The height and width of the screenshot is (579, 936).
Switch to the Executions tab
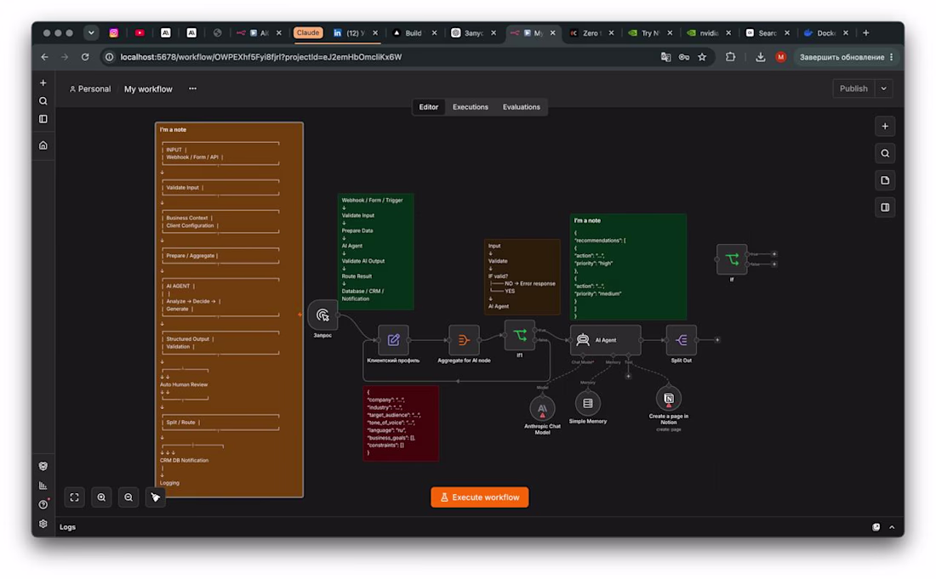tap(471, 107)
